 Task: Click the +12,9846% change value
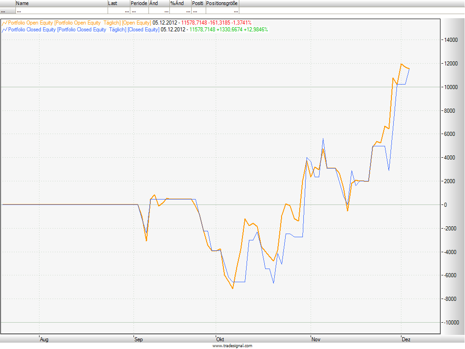click(256, 30)
